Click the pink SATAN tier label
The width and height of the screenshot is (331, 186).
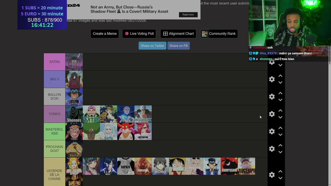(55, 62)
